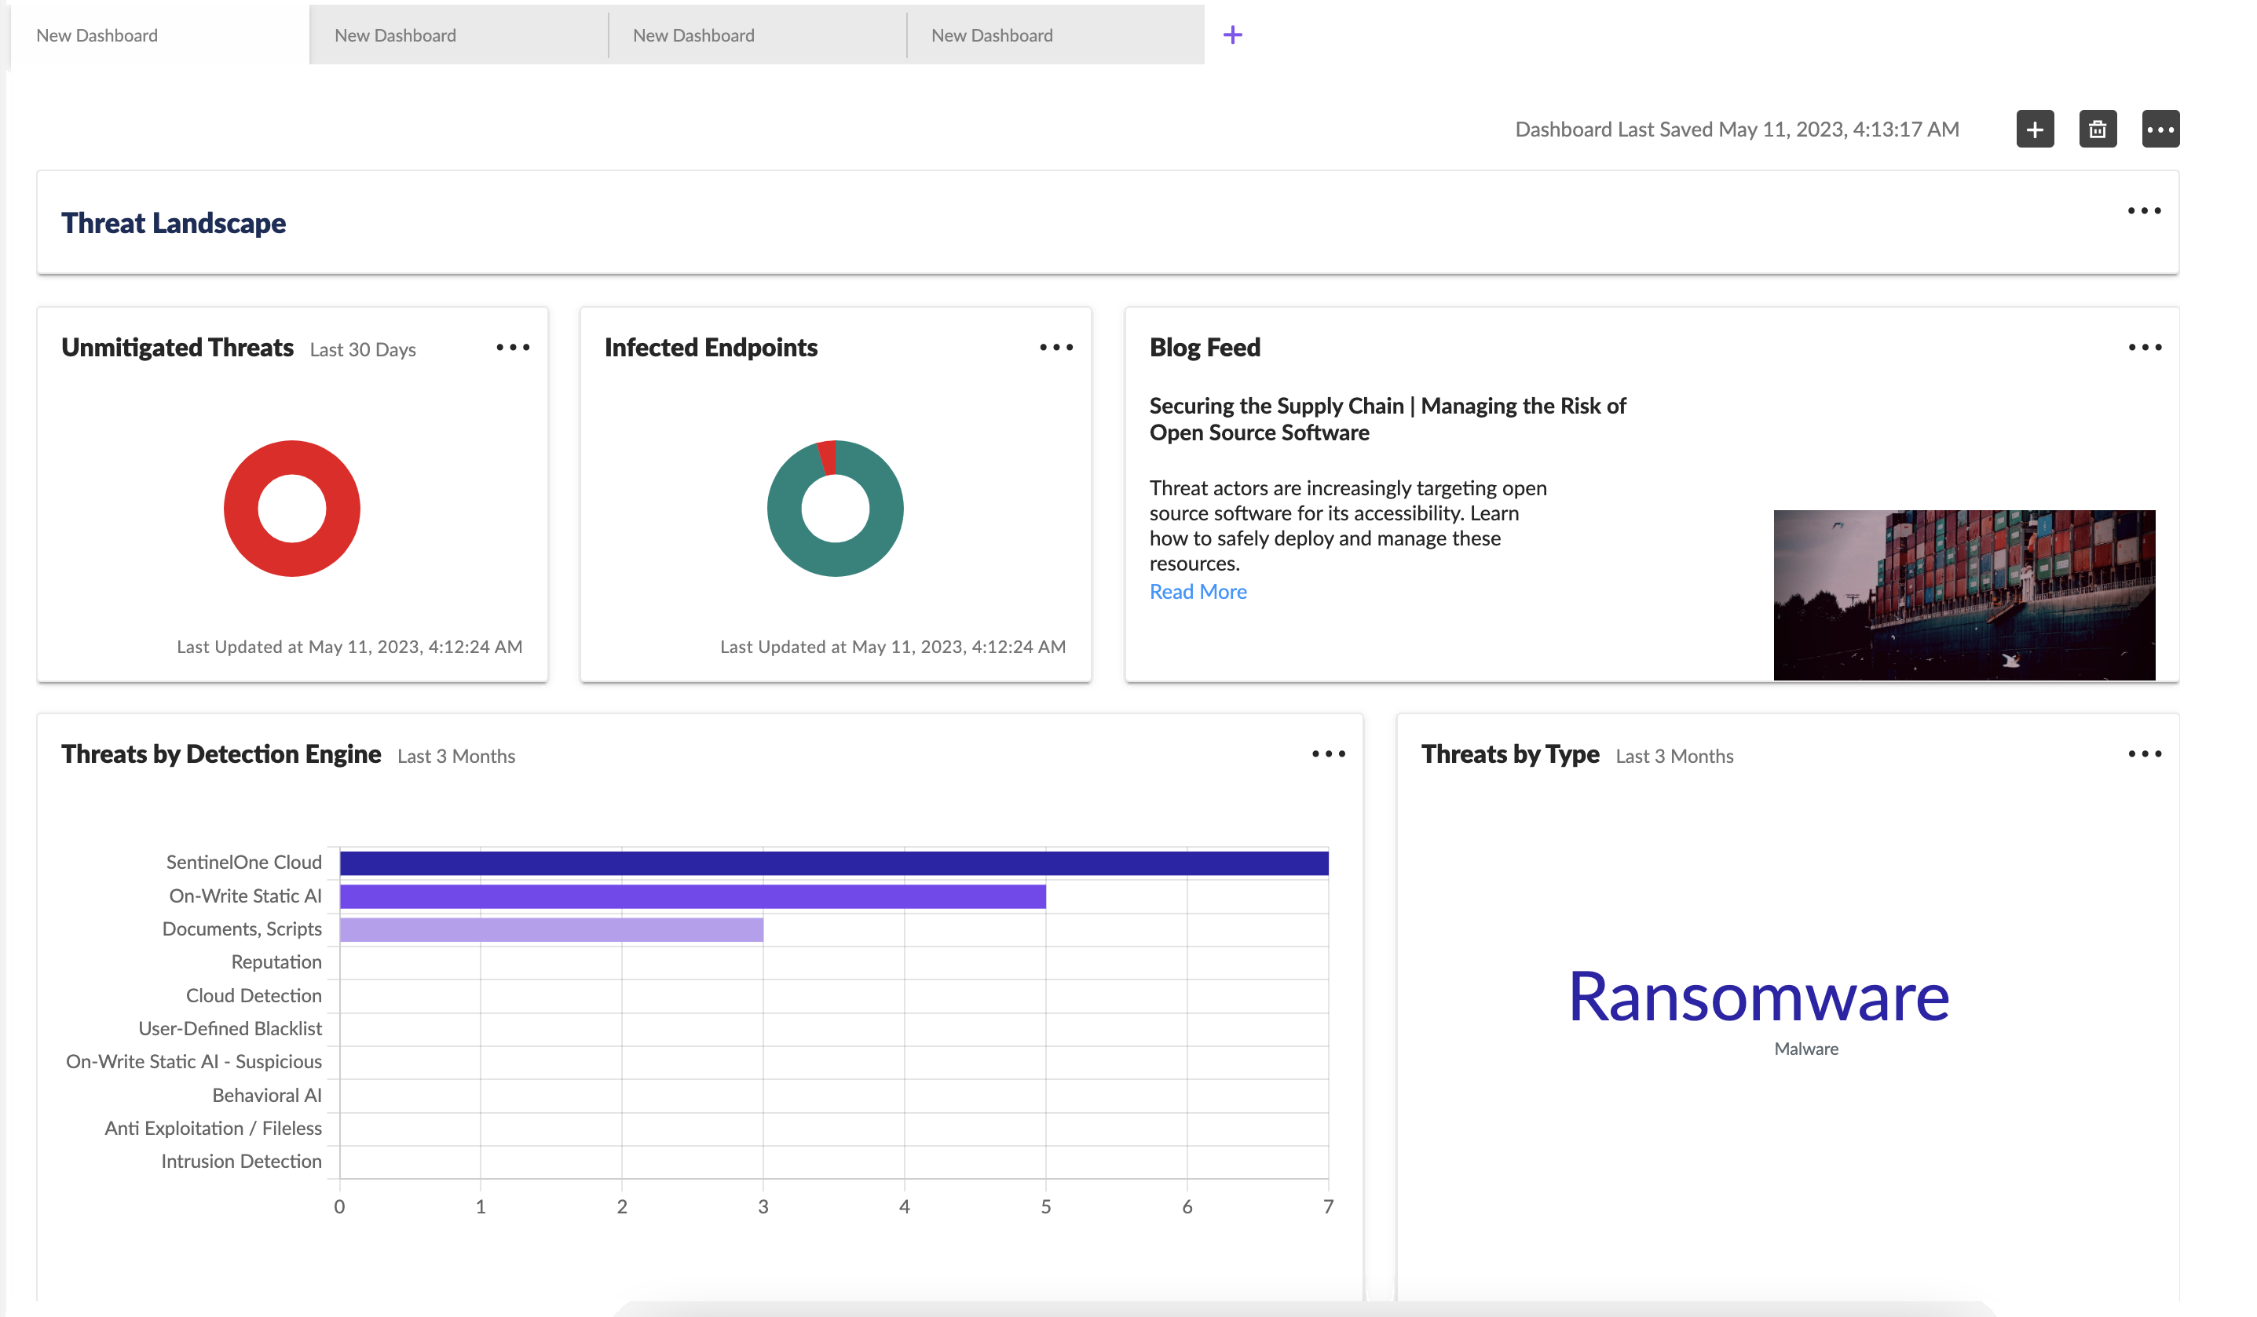Open the Threats by Detection Engine menu
The height and width of the screenshot is (1317, 2257).
pyautogui.click(x=1328, y=753)
